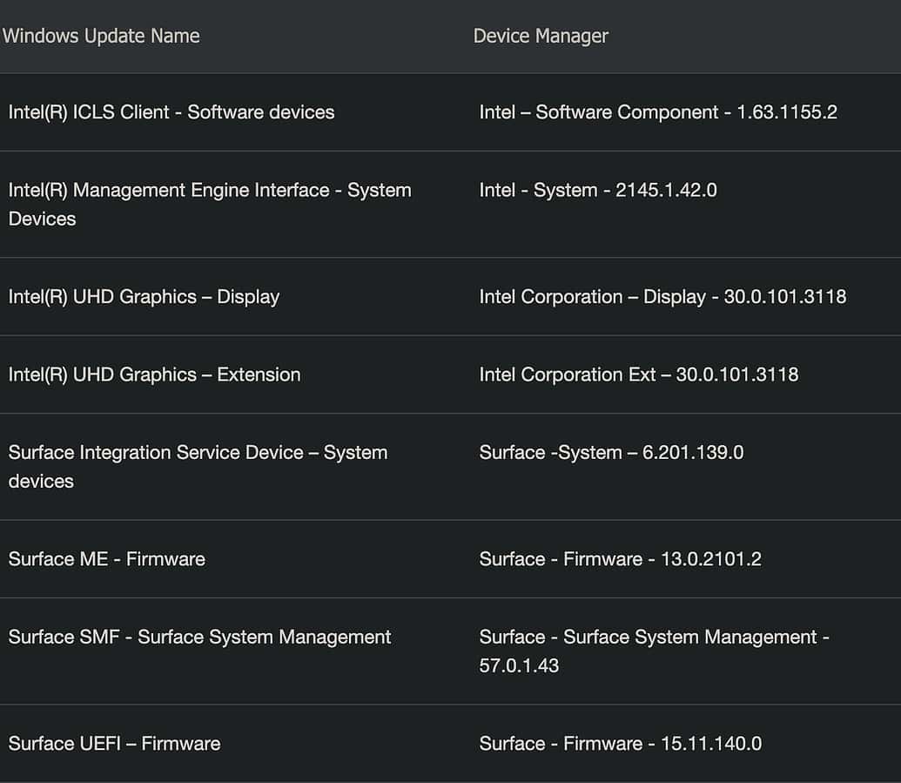Click 'Surface -System – 6.201.139.0' entry
The height and width of the screenshot is (783, 901).
610,453
